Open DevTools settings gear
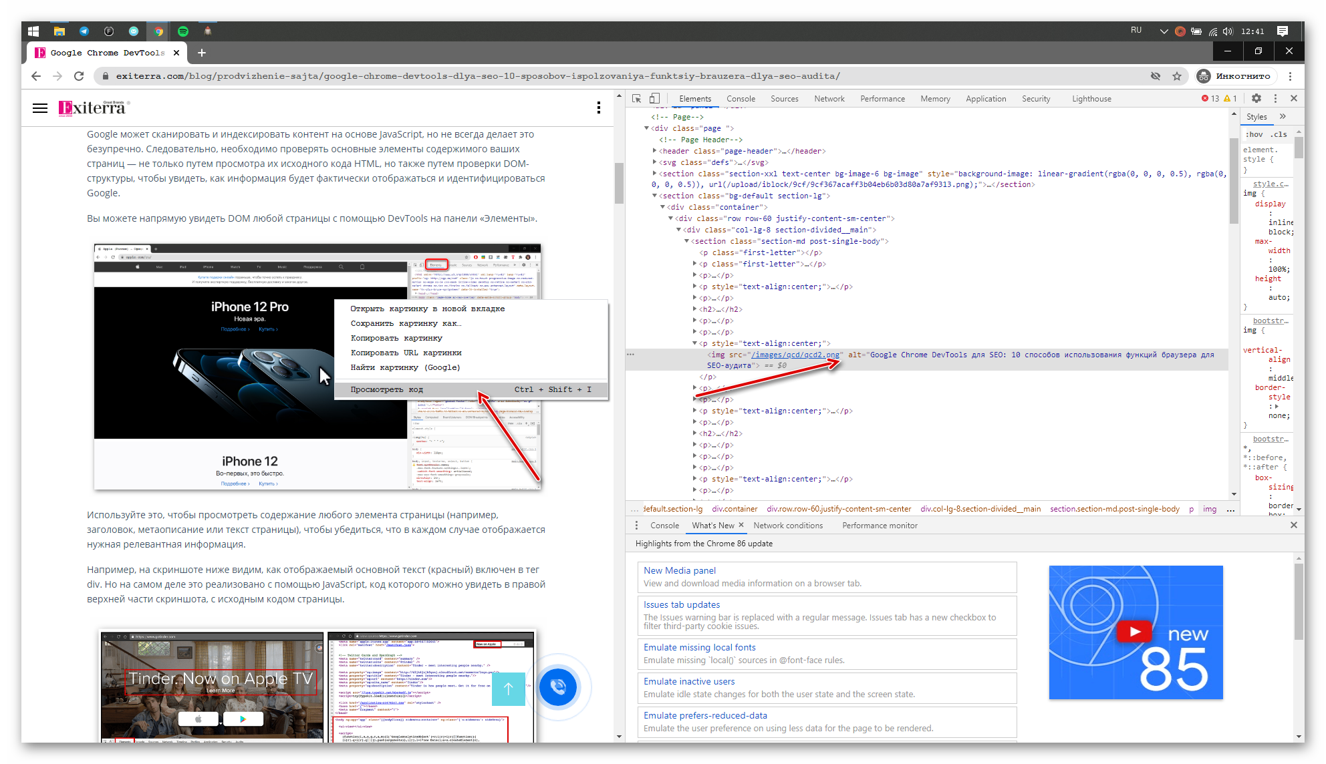Viewport: 1326px width, 764px height. 1256,98
